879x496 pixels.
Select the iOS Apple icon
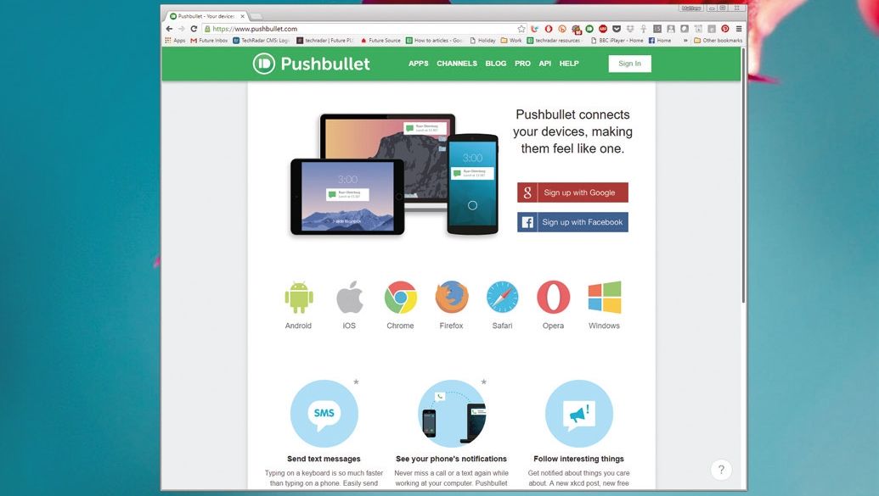coord(349,298)
